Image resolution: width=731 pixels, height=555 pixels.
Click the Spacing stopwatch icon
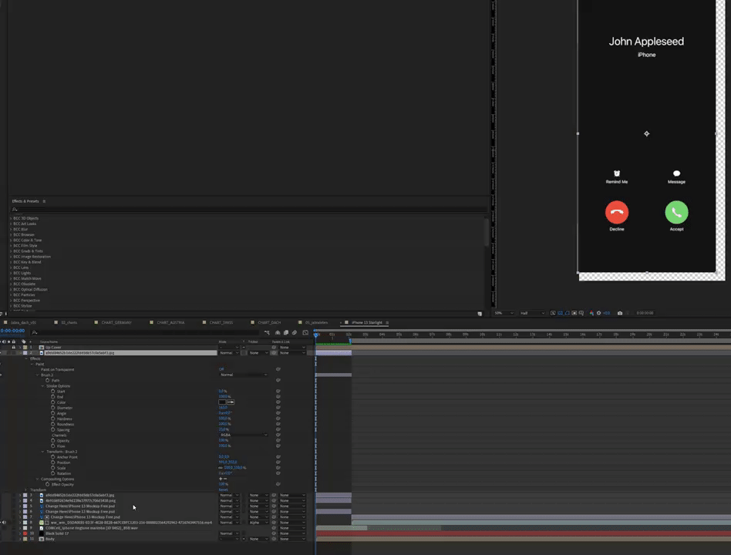[53, 429]
